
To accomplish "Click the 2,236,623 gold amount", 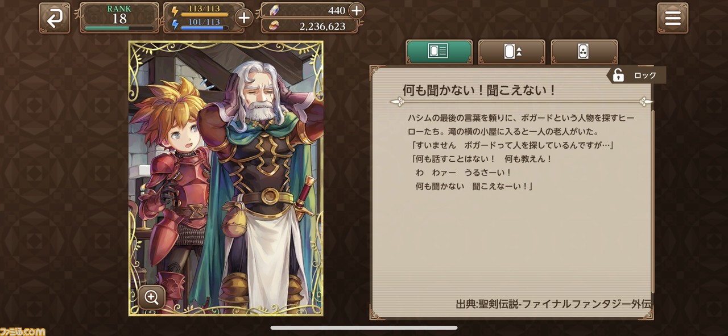I will coord(322,26).
